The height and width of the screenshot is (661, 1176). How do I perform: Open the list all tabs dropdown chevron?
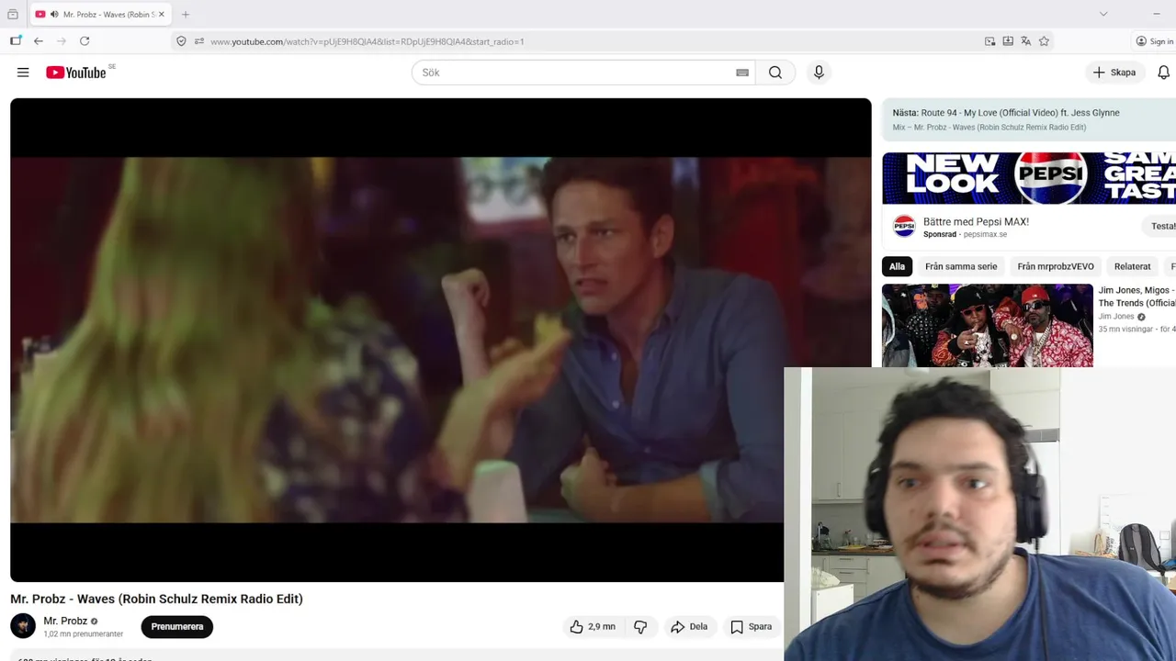[x=1103, y=14]
